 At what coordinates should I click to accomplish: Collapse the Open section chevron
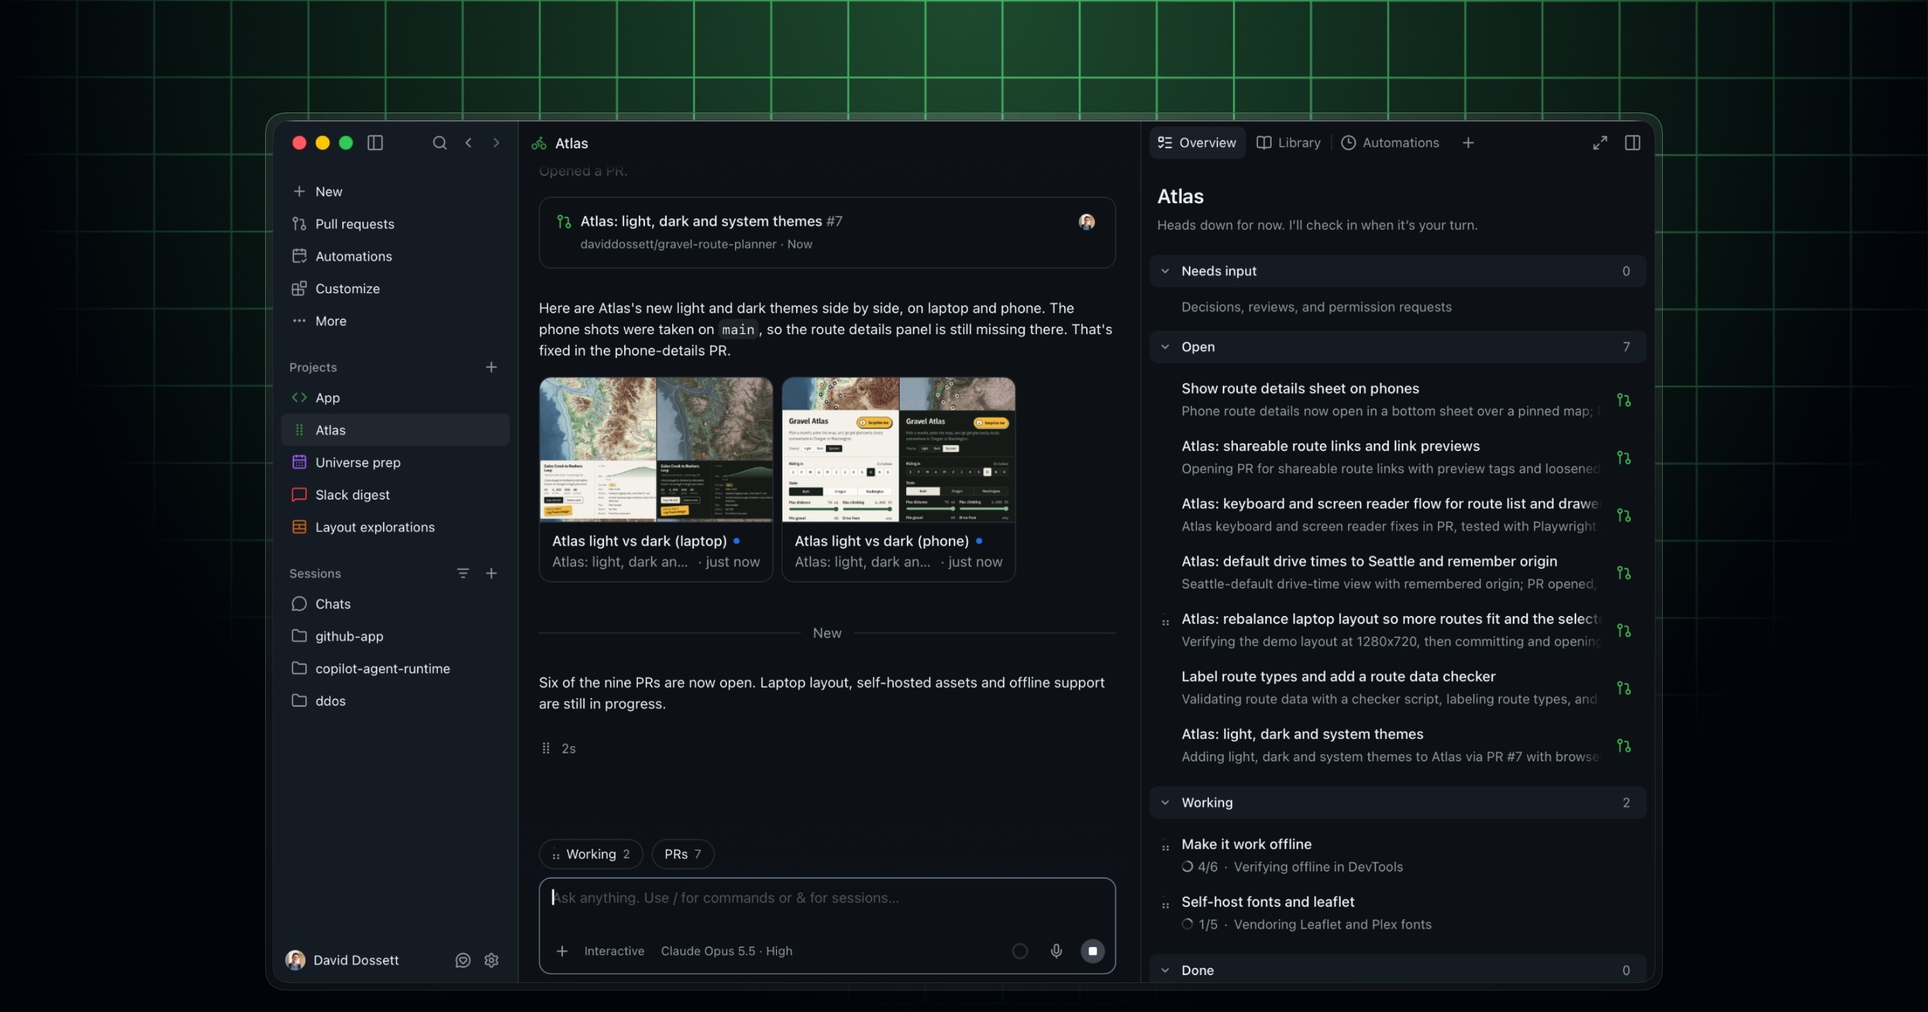[x=1165, y=347]
